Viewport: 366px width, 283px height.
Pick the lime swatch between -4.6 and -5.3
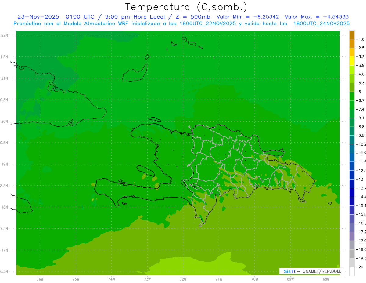[x=352, y=78]
